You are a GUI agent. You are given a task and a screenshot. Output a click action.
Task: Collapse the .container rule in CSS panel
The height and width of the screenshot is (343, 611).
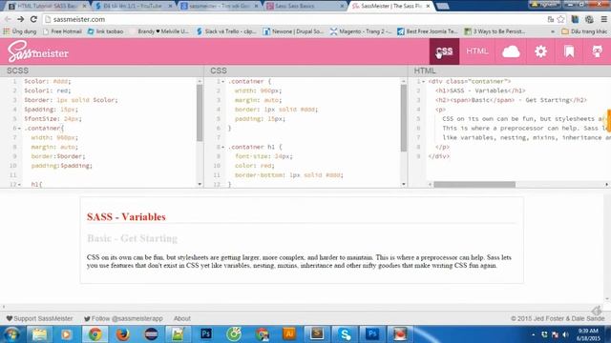click(x=222, y=82)
